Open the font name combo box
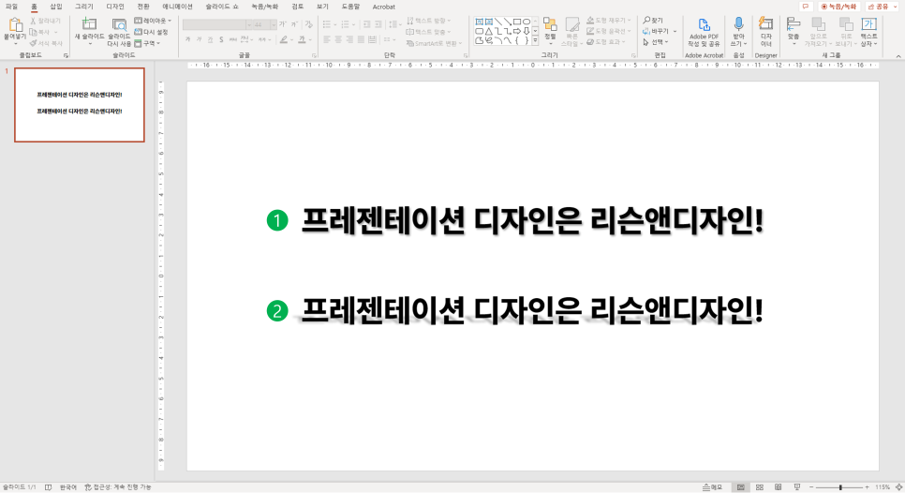 217,24
